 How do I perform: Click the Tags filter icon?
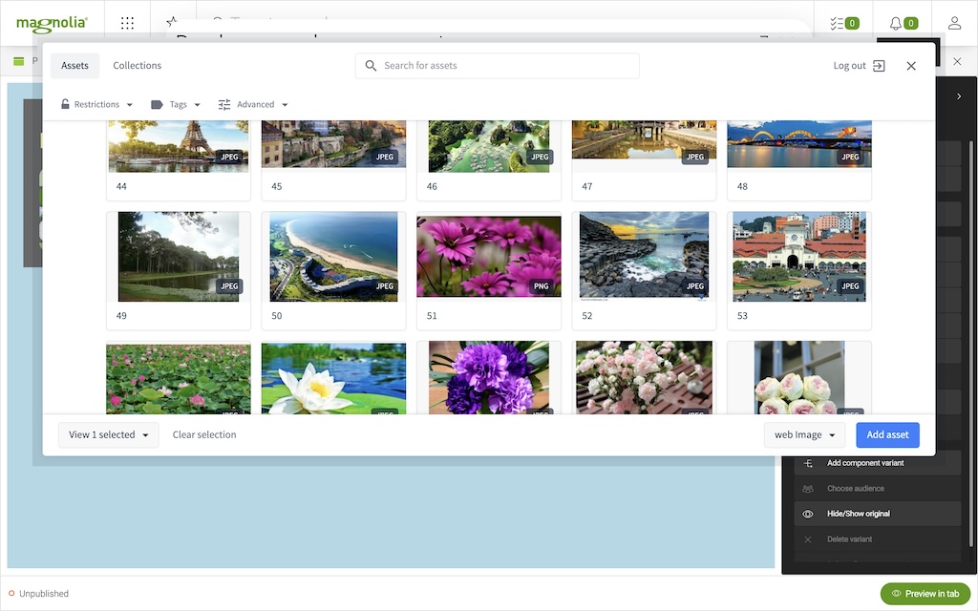coord(158,104)
